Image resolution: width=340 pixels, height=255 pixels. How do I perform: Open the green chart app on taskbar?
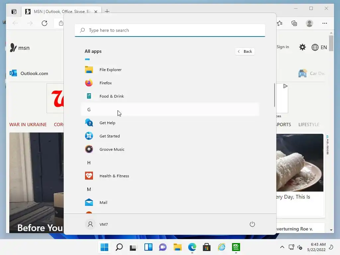236,247
